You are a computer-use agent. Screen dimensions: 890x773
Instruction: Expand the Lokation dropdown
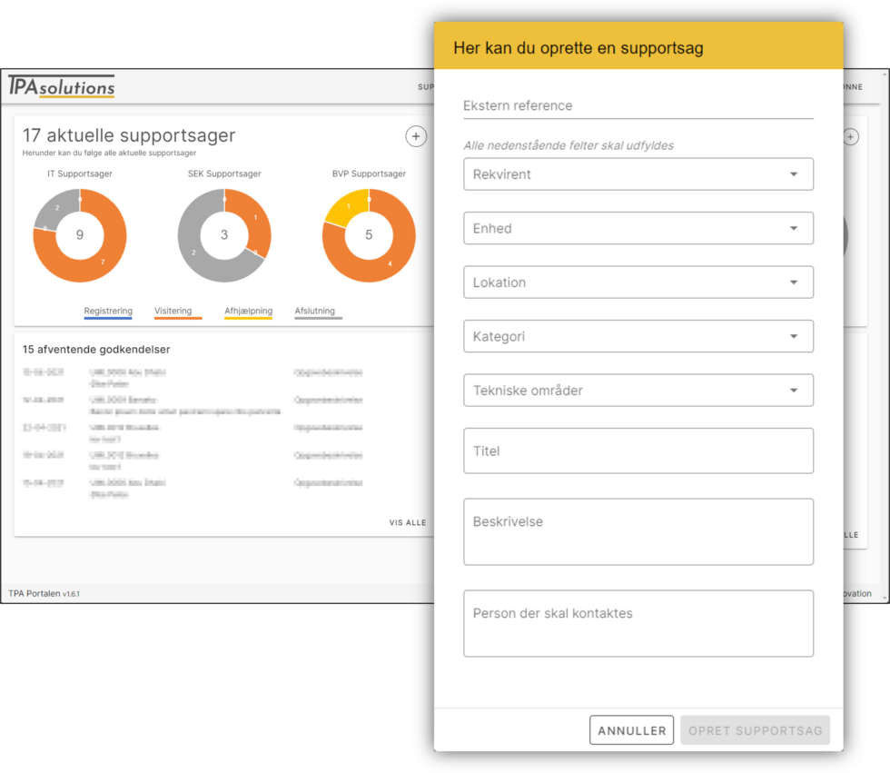pyautogui.click(x=638, y=282)
